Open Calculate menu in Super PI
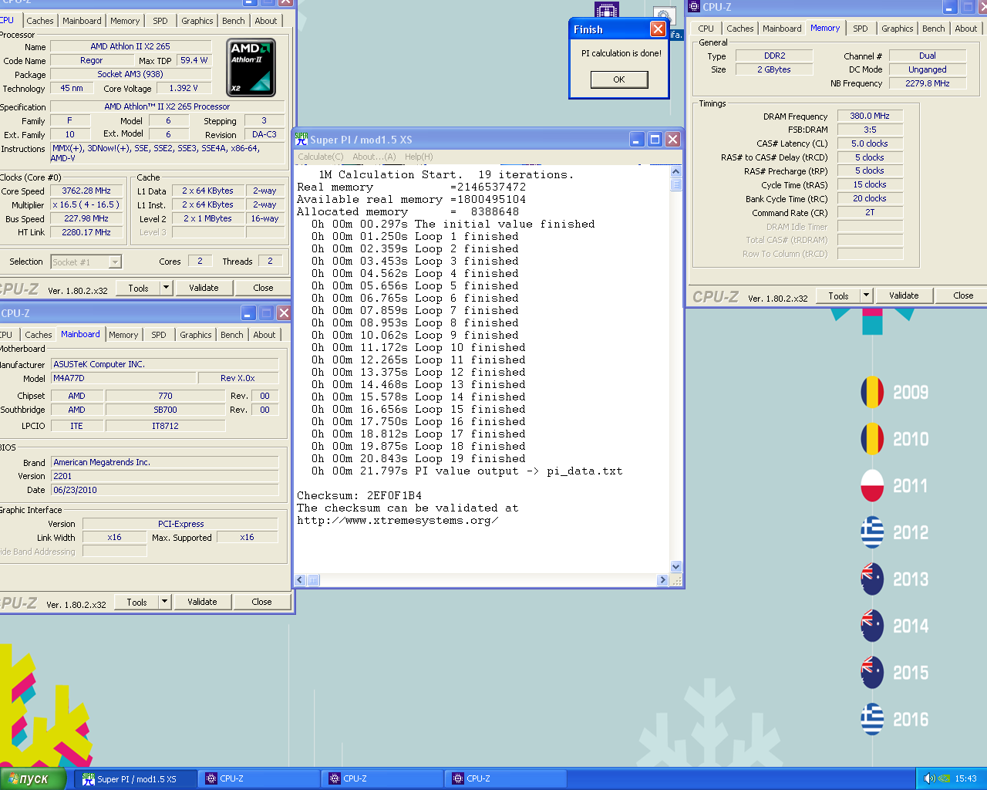 (x=321, y=157)
